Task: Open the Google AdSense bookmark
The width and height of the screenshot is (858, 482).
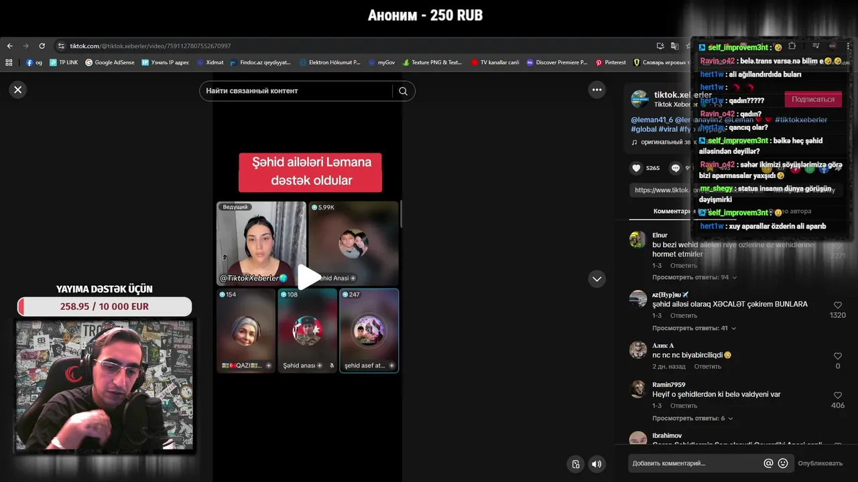Action: pyautogui.click(x=109, y=62)
